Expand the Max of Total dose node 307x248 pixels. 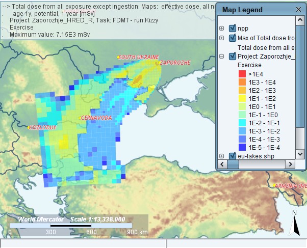click(221, 38)
